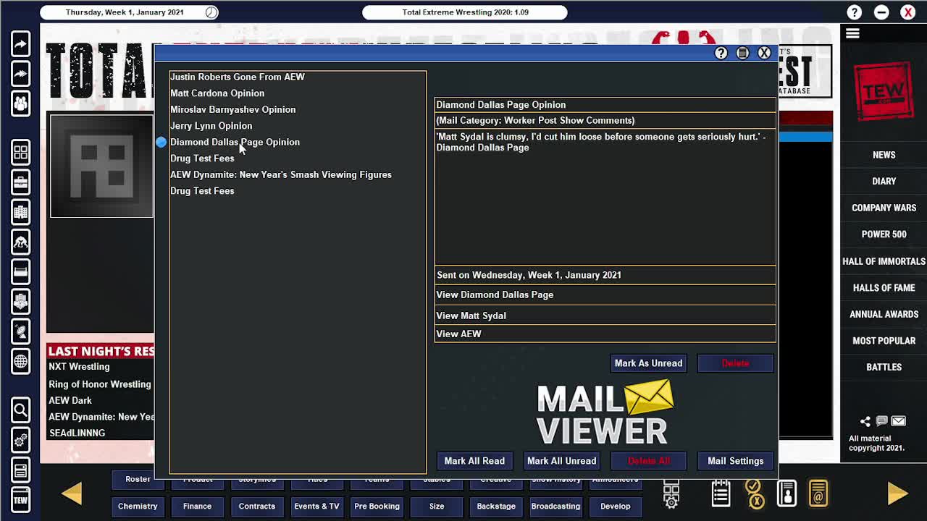
Task: Click the help question mark in title bar
Action: coord(855,12)
